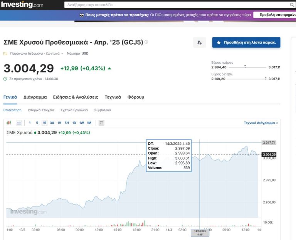The height and width of the screenshot is (240, 296).
Task: Click the clock icon beside real-time label
Action: [x=5, y=79]
